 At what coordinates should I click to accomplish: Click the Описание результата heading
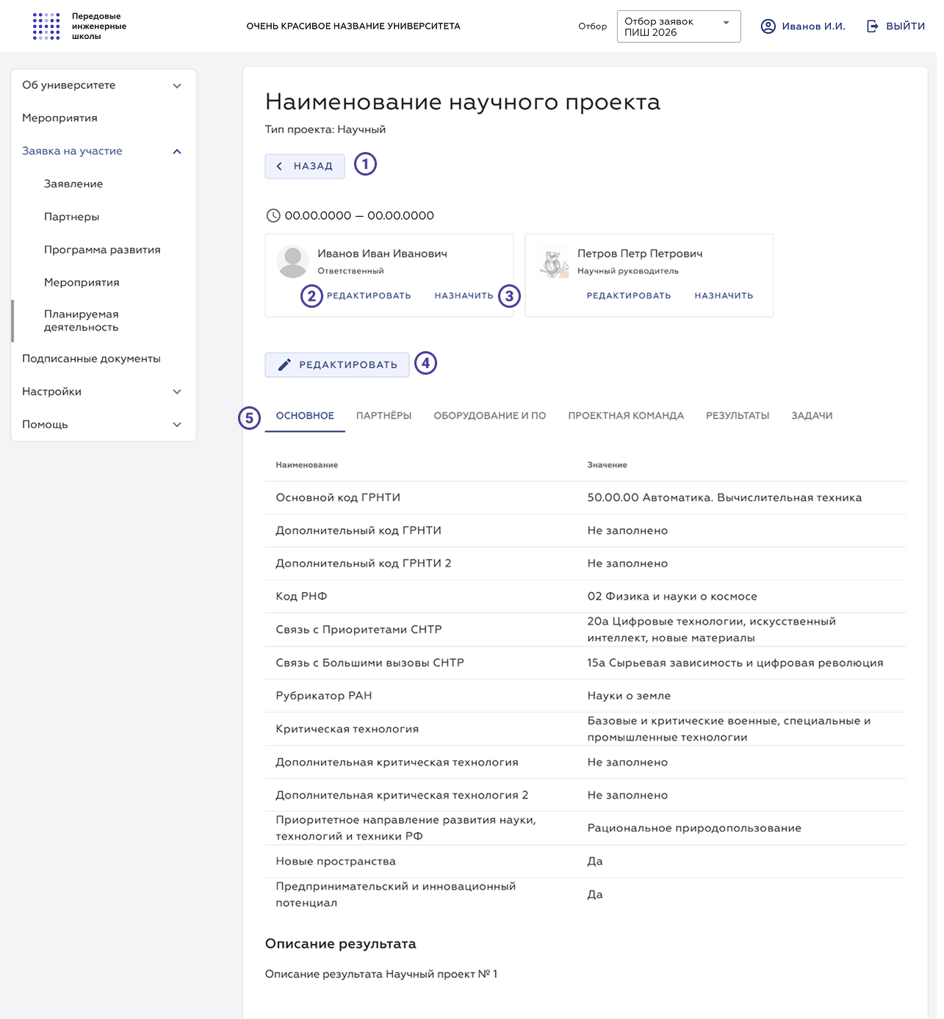click(x=341, y=944)
